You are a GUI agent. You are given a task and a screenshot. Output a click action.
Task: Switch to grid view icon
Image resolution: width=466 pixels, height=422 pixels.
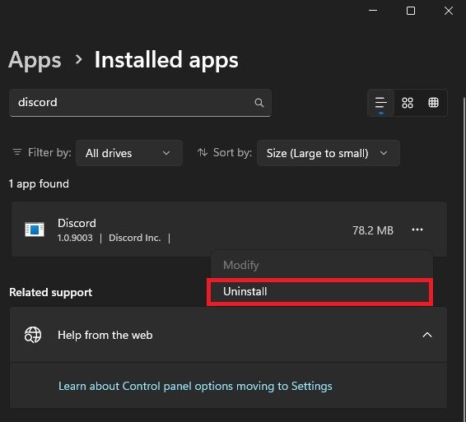(x=408, y=103)
